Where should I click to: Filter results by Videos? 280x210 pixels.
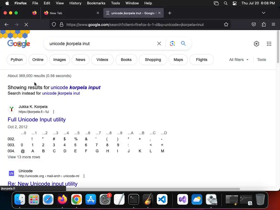pyautogui.click(x=102, y=60)
